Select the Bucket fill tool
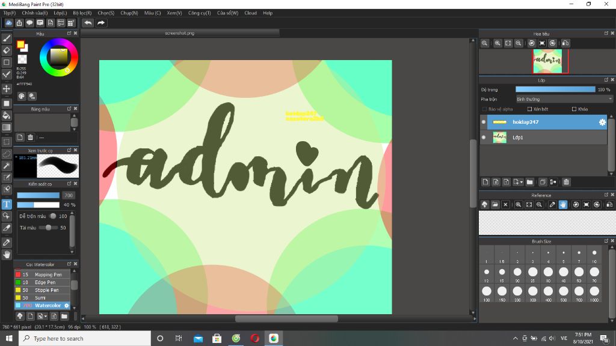Screen dimensions: 616x346 6,115
